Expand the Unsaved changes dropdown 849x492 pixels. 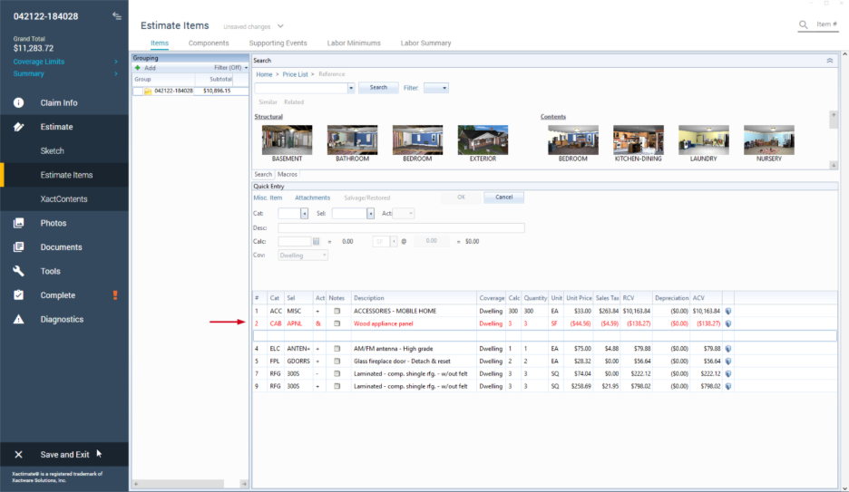[280, 27]
